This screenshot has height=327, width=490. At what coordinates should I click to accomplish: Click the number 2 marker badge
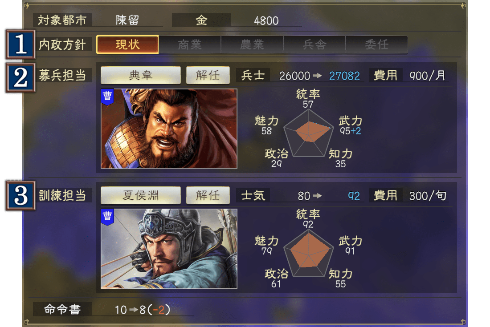click(20, 78)
